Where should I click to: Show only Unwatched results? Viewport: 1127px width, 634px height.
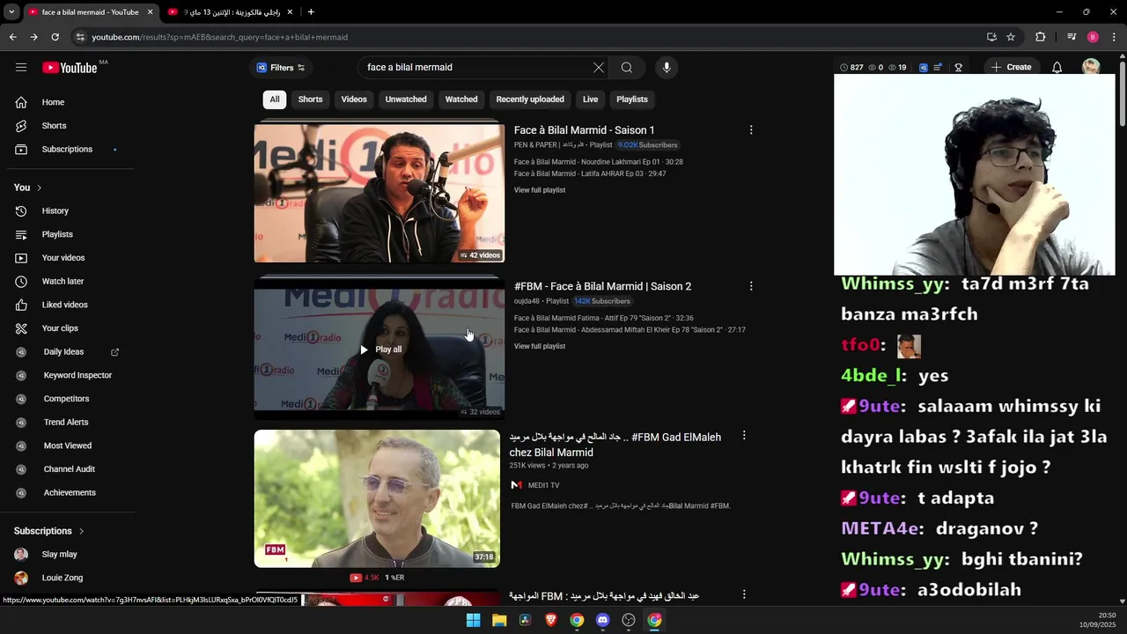(406, 100)
